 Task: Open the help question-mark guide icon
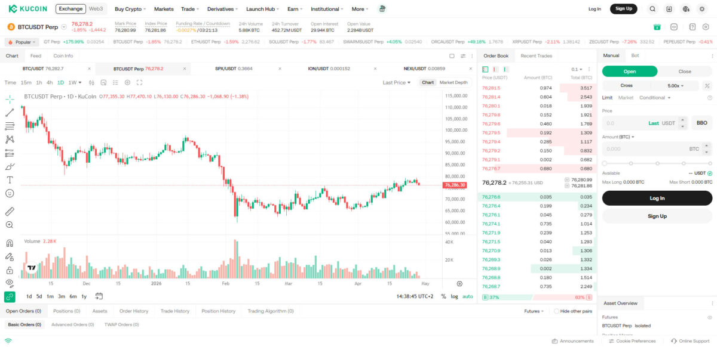pyautogui.click(x=692, y=27)
